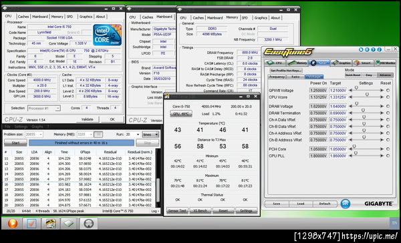Screen dimensions: 401x243
Task: Decrease CPU PLL voltage with left arrow
Action: pyautogui.click(x=351, y=156)
